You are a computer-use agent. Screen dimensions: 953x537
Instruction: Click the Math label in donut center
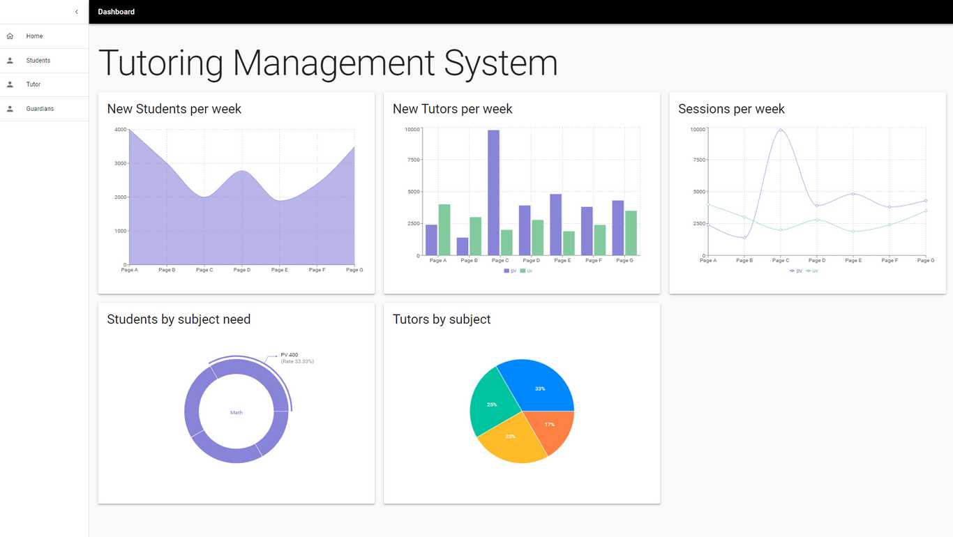click(x=237, y=413)
